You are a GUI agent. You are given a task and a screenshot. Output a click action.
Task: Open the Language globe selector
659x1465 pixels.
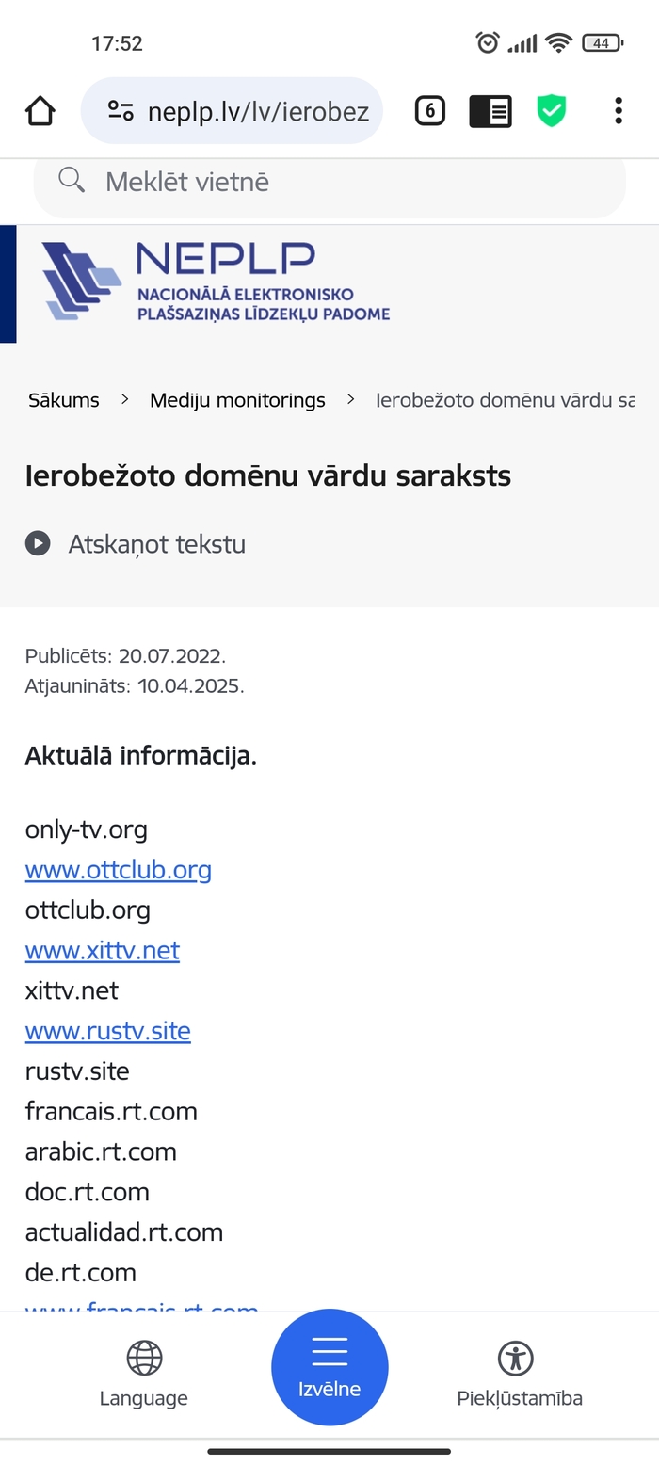(x=144, y=1373)
